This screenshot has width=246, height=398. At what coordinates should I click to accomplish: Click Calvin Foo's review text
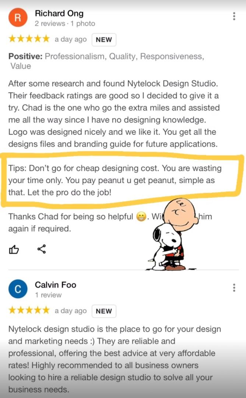pos(115,359)
